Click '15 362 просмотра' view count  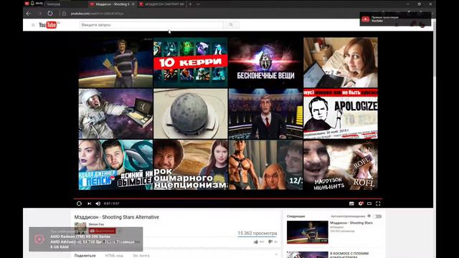point(257,233)
